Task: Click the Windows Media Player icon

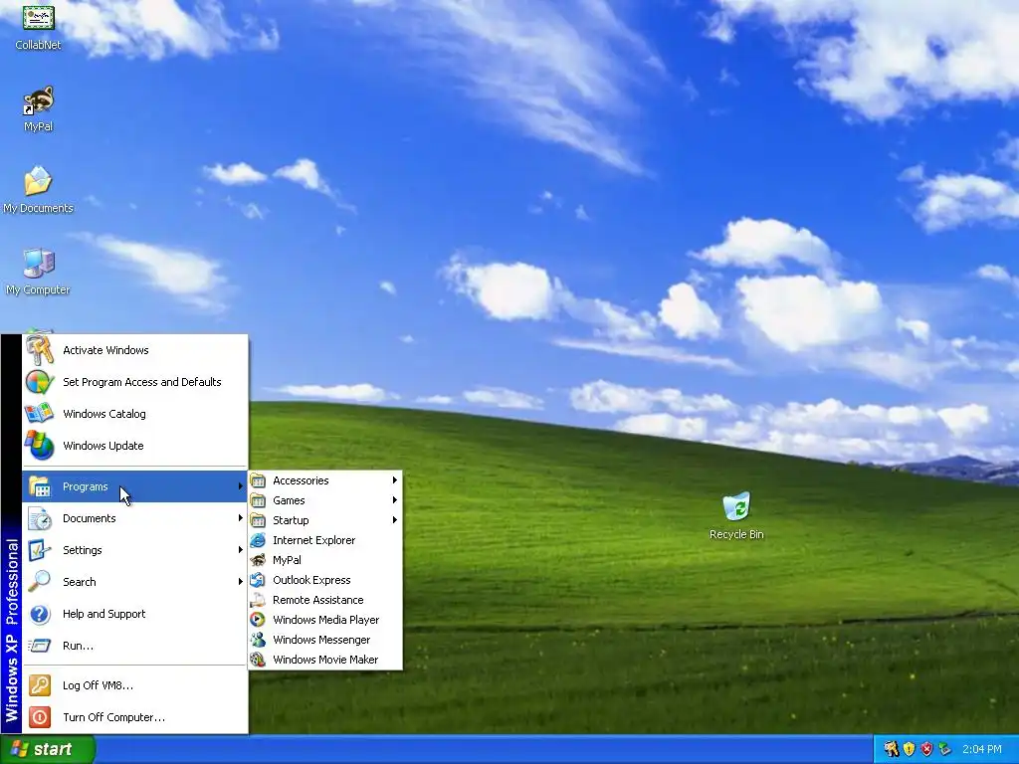Action: point(258,620)
